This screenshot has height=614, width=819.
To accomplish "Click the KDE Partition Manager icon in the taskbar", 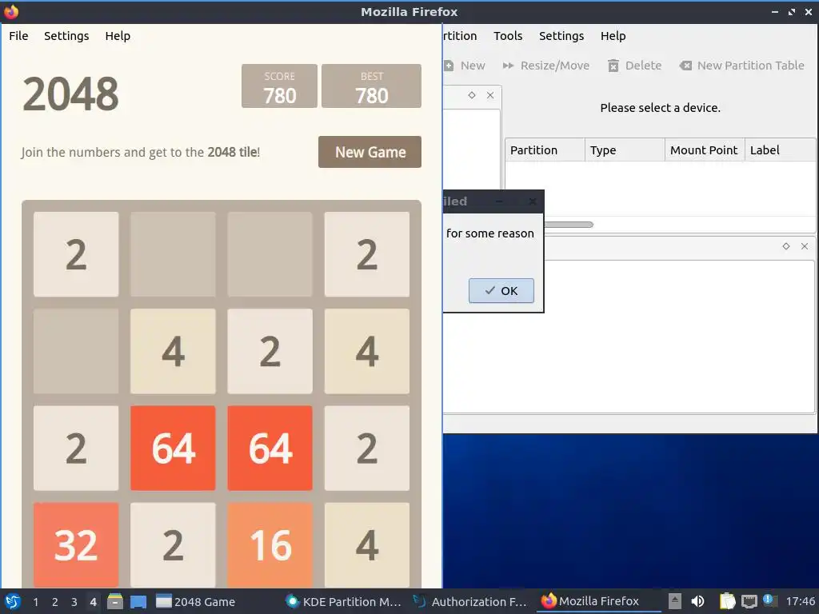I will pos(293,601).
